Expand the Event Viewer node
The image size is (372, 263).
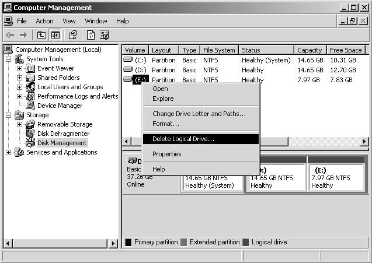[19, 68]
